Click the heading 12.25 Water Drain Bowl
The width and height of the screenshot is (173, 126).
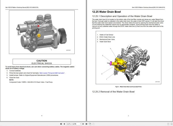point(106,12)
